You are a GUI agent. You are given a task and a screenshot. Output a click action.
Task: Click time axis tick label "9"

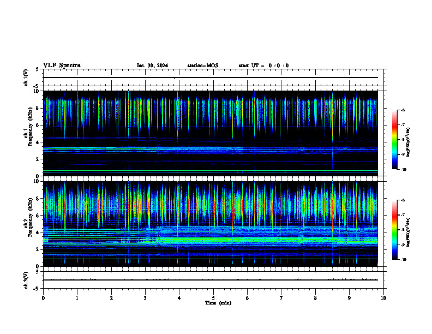(349, 298)
